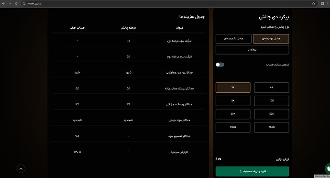
Task: Select the چالش دومرحله‌ای challenge type
Action: (x=271, y=39)
